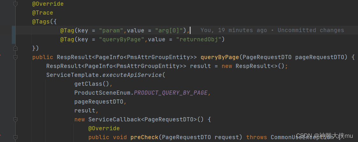
Task: Click the throws keyword
Action: [256, 137]
